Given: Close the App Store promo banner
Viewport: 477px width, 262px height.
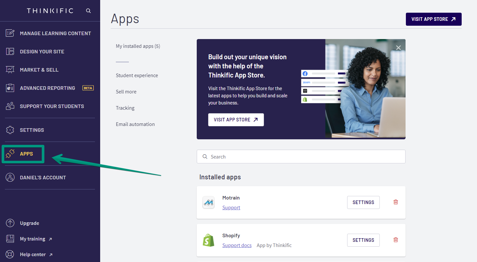Looking at the screenshot, I should pyautogui.click(x=398, y=48).
